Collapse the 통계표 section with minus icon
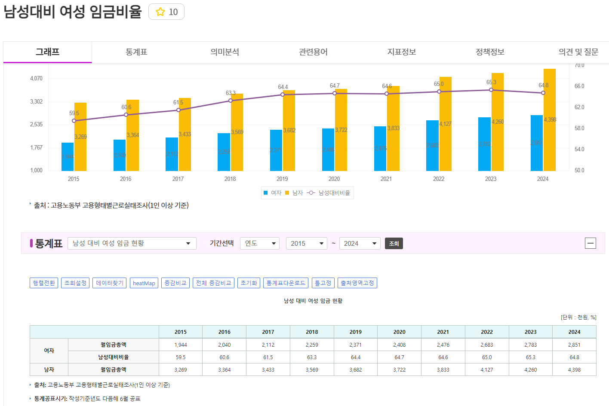Image resolution: width=609 pixels, height=406 pixels. (591, 243)
